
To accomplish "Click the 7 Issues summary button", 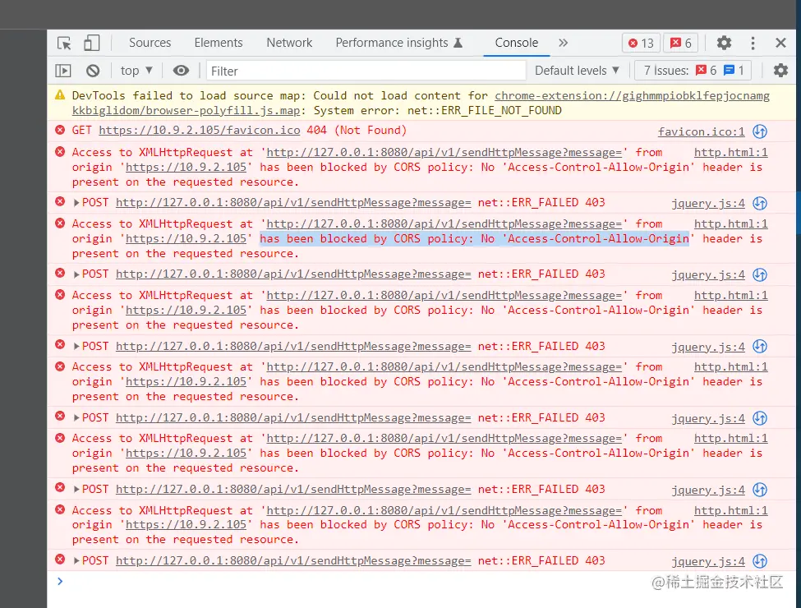I will coord(693,71).
